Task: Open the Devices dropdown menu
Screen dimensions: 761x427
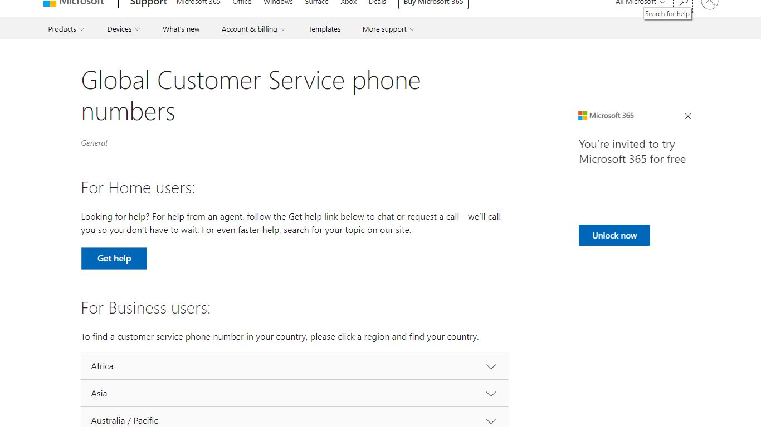Action: [124, 29]
